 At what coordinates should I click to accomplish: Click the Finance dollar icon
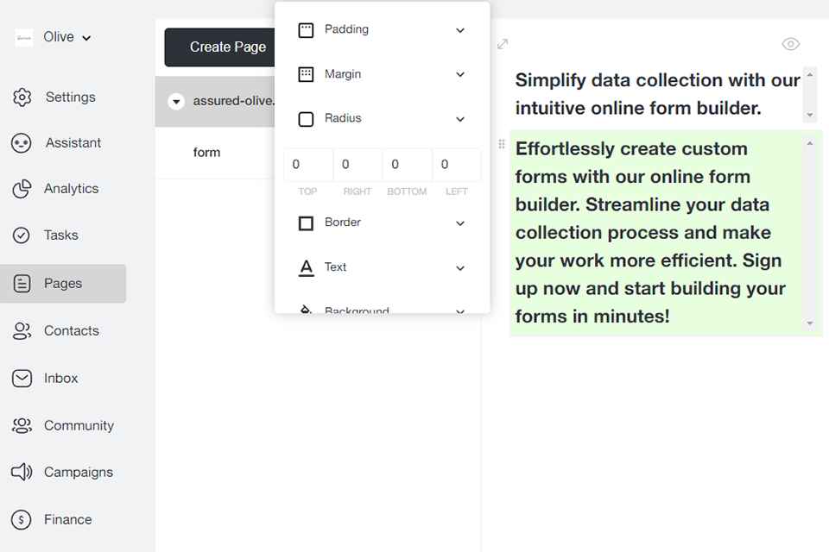tap(22, 519)
